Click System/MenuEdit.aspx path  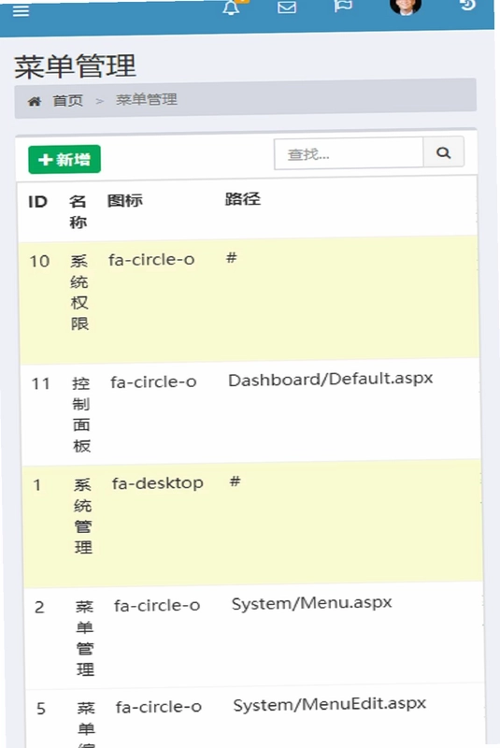point(329,704)
